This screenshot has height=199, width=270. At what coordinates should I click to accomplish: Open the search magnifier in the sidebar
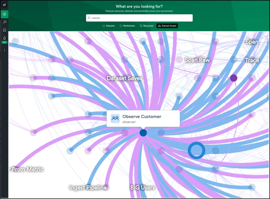click(5, 22)
